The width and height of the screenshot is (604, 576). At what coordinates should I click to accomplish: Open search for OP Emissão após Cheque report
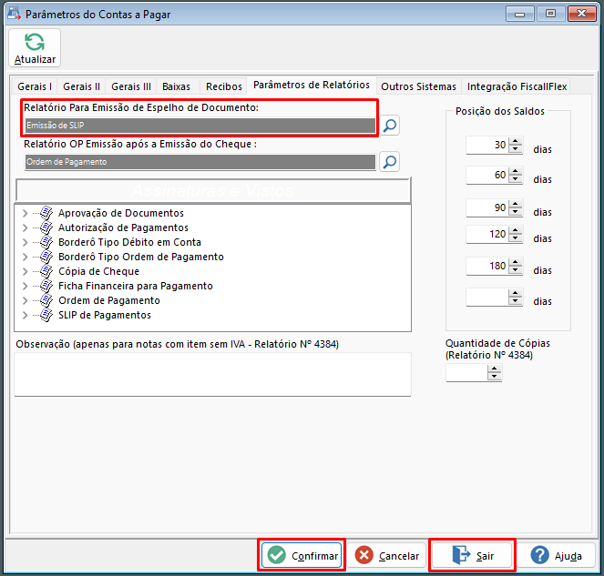(389, 162)
